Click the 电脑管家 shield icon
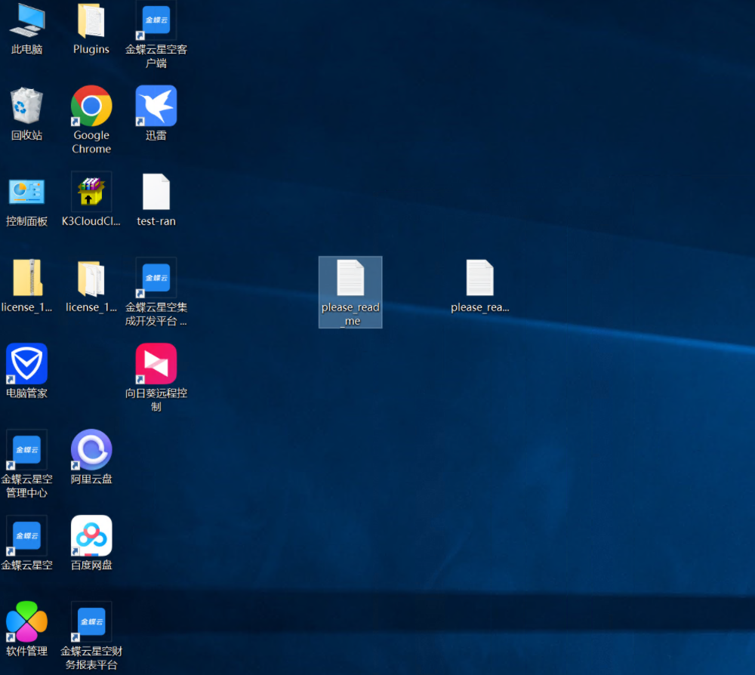 26,364
